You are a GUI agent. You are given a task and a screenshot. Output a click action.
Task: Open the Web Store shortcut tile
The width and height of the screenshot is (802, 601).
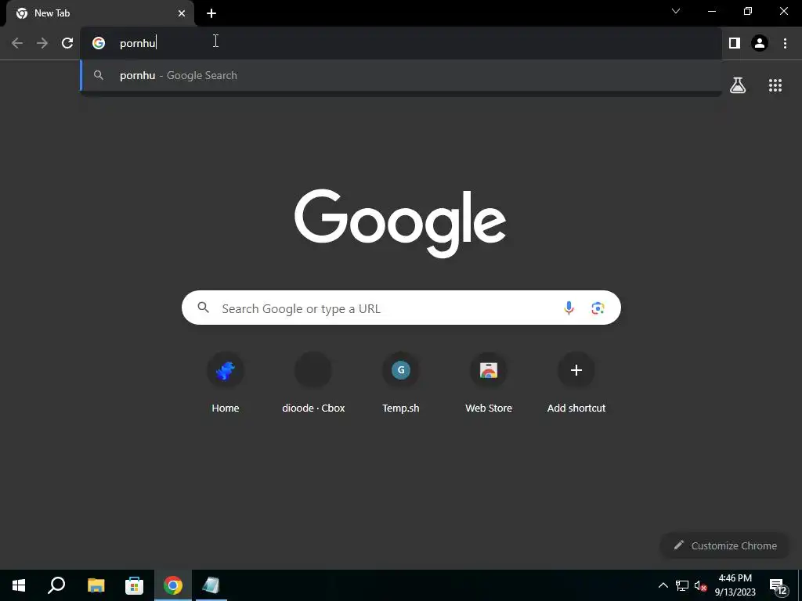(x=489, y=383)
